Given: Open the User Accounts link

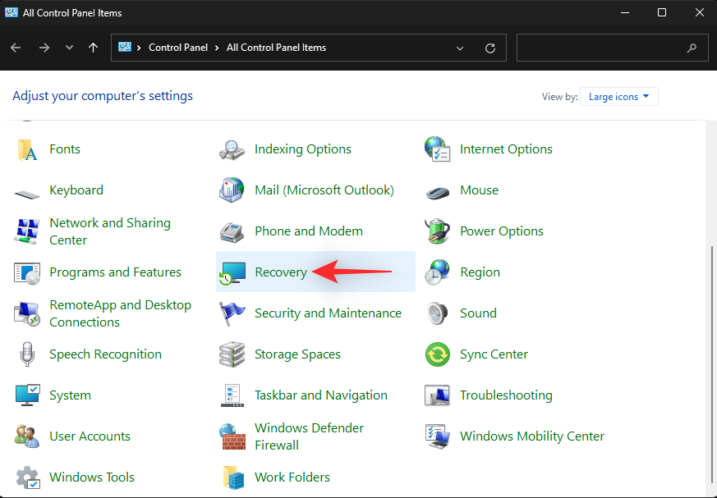Looking at the screenshot, I should point(90,436).
